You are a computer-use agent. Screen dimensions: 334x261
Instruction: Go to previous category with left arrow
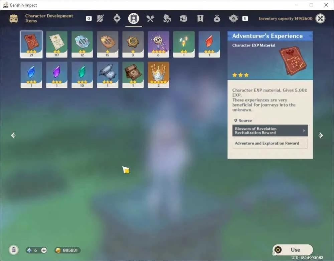13,135
